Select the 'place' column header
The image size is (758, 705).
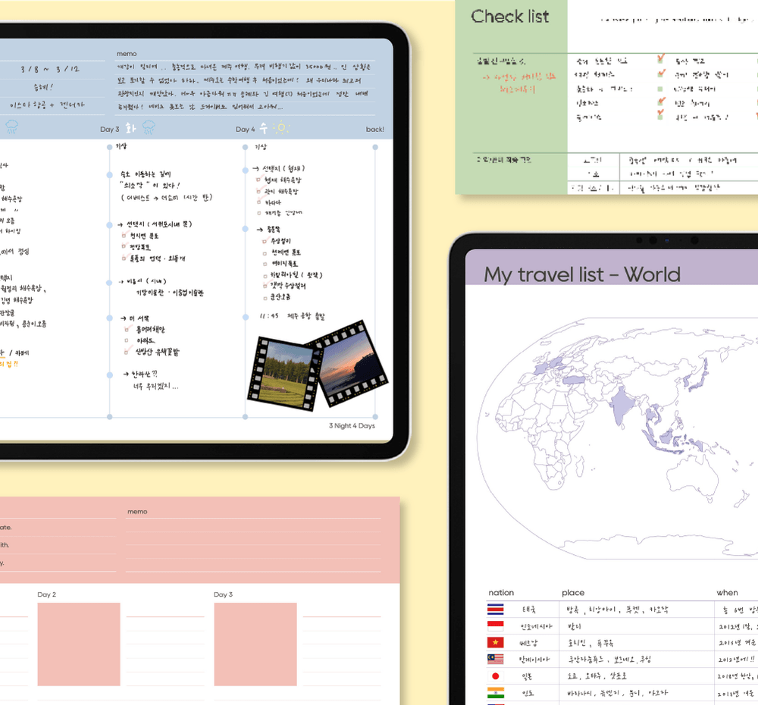(x=573, y=593)
